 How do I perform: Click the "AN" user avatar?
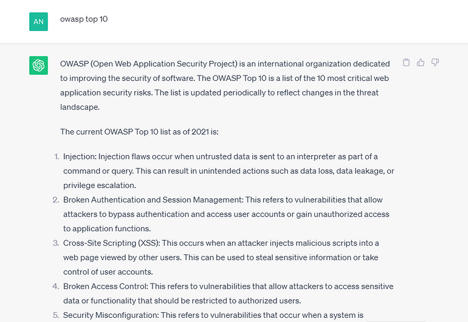(x=38, y=21)
